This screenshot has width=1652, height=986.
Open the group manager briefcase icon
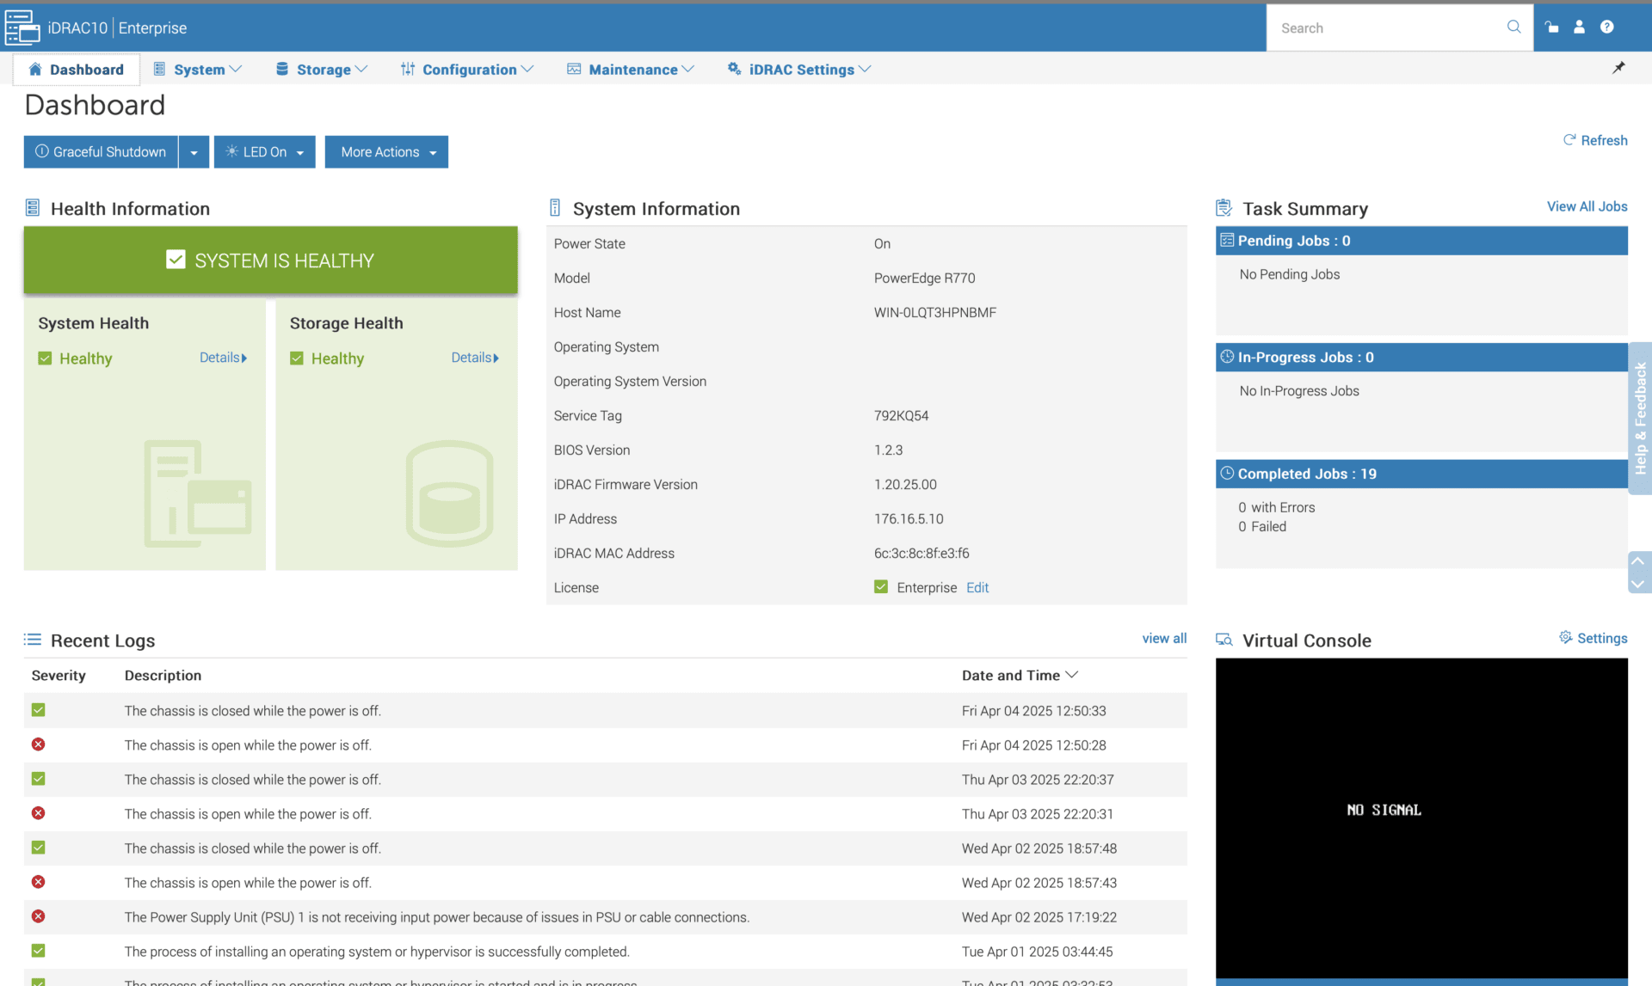point(1551,27)
